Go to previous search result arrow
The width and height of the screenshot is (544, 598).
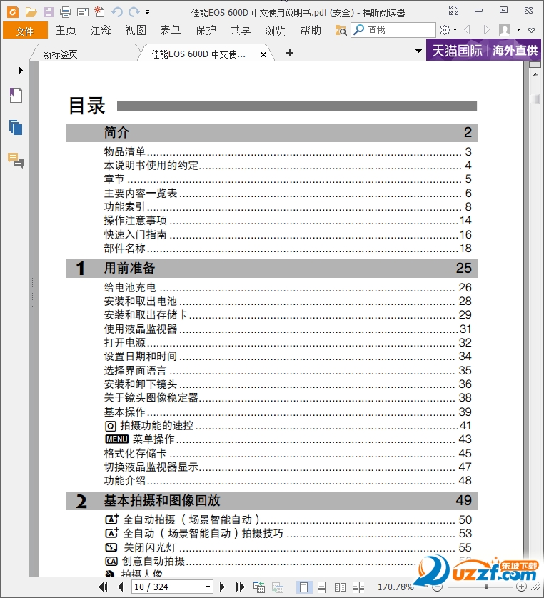[x=468, y=30]
